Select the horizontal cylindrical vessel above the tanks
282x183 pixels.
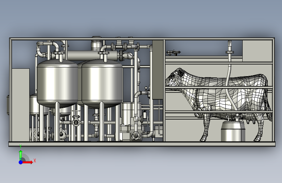point(92,55)
